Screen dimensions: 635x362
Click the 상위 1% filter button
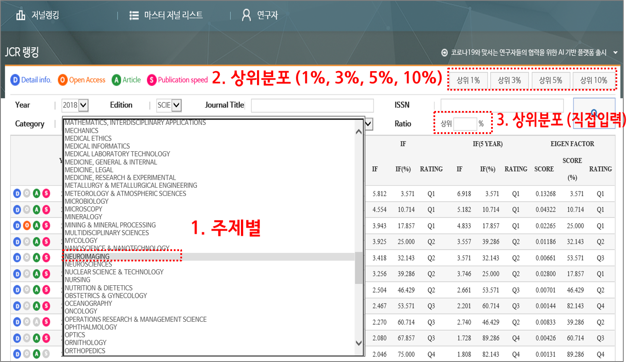[468, 80]
